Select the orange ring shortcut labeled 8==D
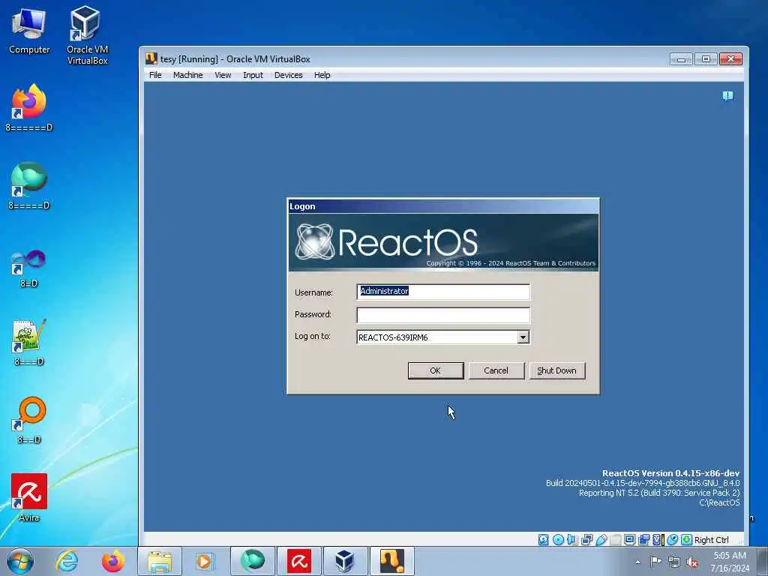Viewport: 768px width, 576px height. tap(29, 420)
